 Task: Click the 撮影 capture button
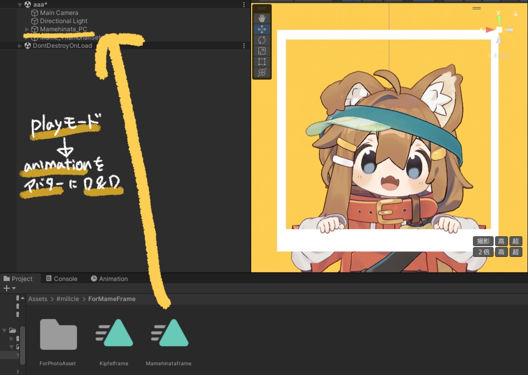tap(483, 241)
